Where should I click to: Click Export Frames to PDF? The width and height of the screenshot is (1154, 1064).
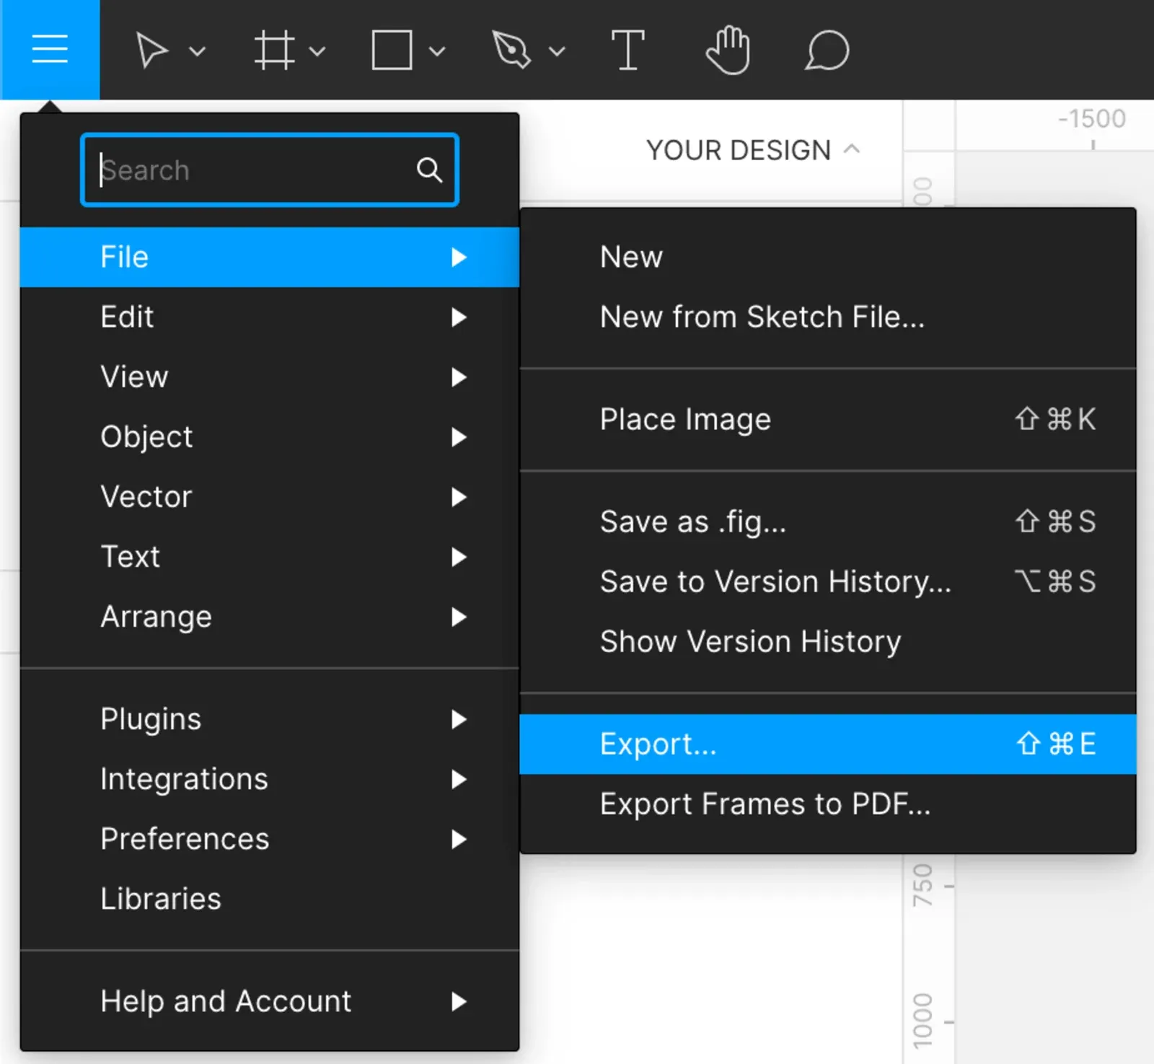pyautogui.click(x=765, y=804)
